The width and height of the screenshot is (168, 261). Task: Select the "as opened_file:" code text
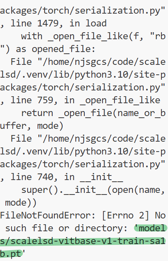tap(56, 49)
